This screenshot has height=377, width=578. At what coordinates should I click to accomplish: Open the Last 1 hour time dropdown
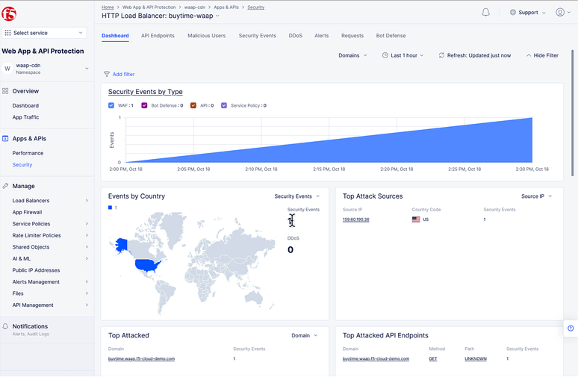[x=403, y=55]
